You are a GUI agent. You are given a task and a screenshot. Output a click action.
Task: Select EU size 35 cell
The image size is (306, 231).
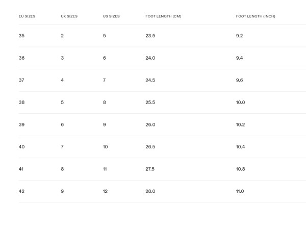[21, 36]
